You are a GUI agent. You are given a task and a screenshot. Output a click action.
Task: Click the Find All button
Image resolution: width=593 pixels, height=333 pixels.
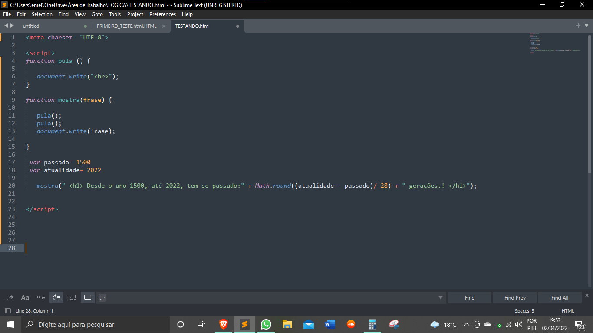pyautogui.click(x=560, y=297)
